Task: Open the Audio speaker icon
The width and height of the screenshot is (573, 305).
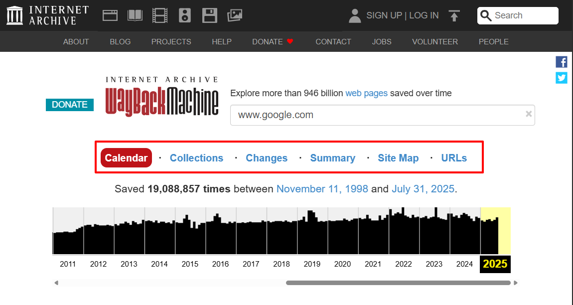Action: [x=185, y=15]
